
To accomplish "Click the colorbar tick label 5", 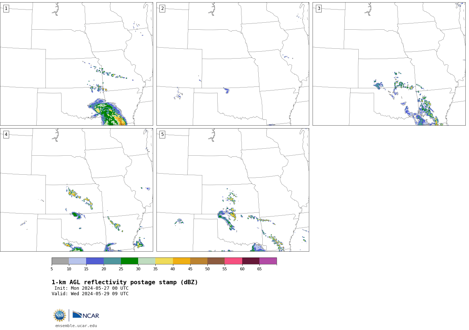I will pyautogui.click(x=52, y=269).
